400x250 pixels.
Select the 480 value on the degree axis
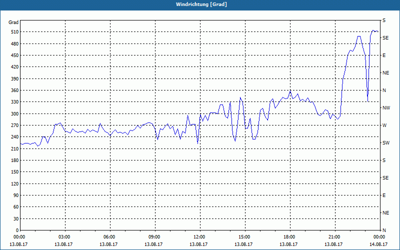click(14, 43)
